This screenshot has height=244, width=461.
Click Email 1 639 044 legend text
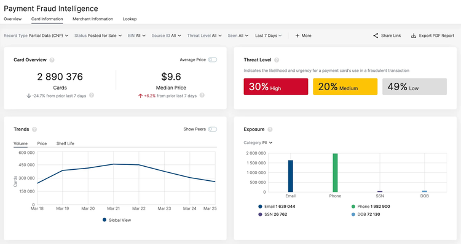(x=280, y=207)
